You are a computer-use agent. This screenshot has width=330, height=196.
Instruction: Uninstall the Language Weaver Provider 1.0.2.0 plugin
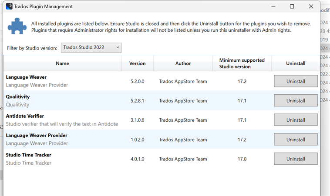[x=296, y=139]
